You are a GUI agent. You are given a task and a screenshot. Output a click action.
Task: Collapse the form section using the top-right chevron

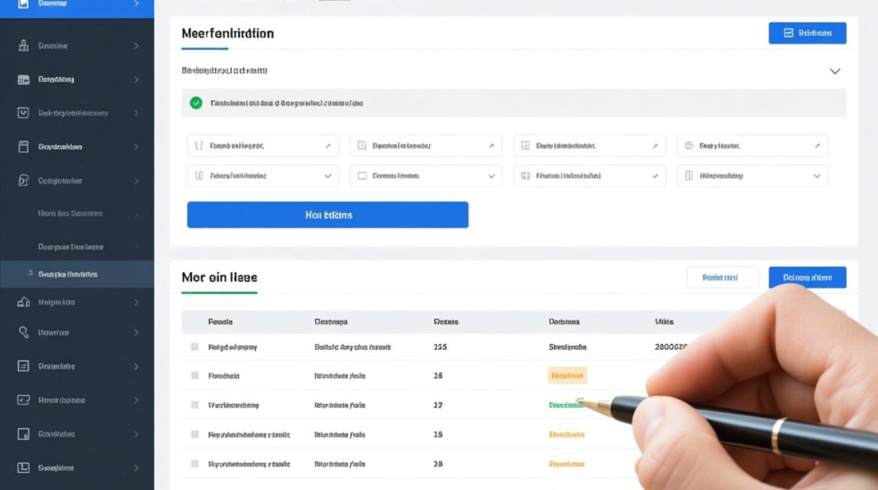[834, 71]
